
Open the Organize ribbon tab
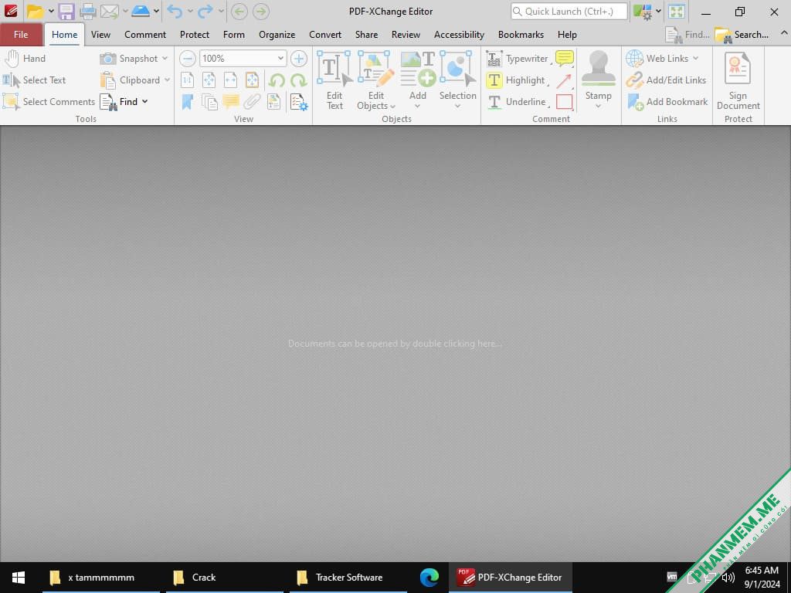[x=277, y=34]
